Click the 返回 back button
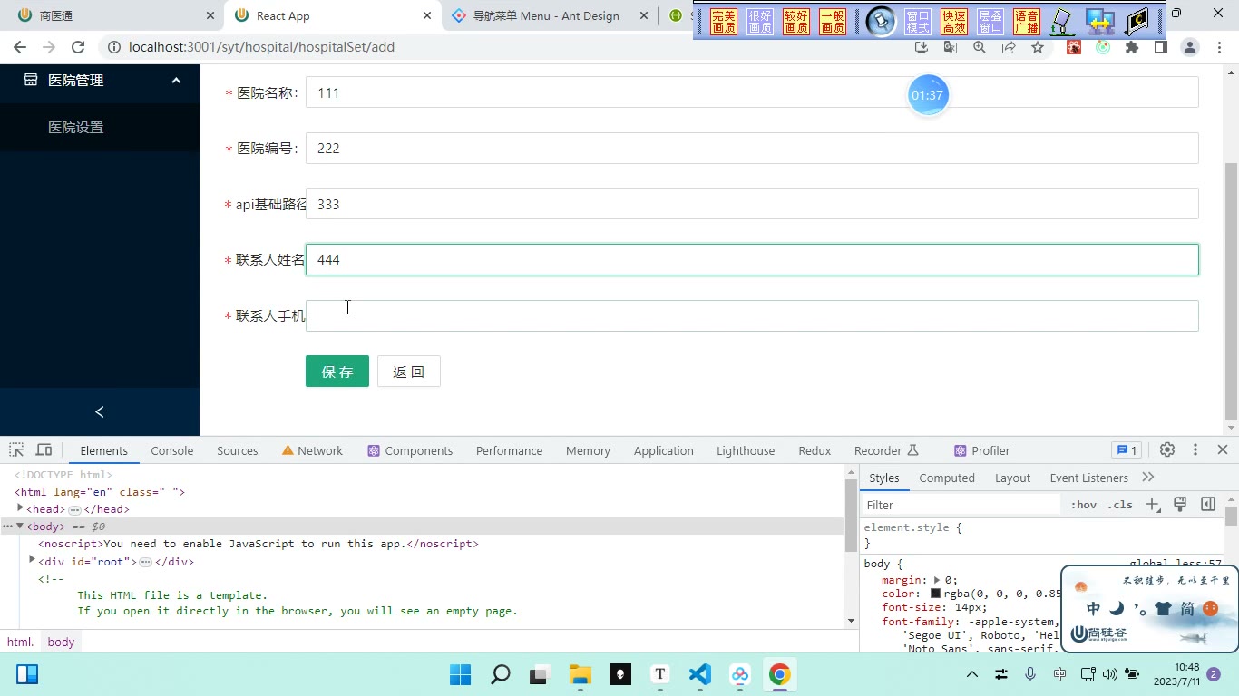Screen dimensions: 1239x696 tap(409, 372)
